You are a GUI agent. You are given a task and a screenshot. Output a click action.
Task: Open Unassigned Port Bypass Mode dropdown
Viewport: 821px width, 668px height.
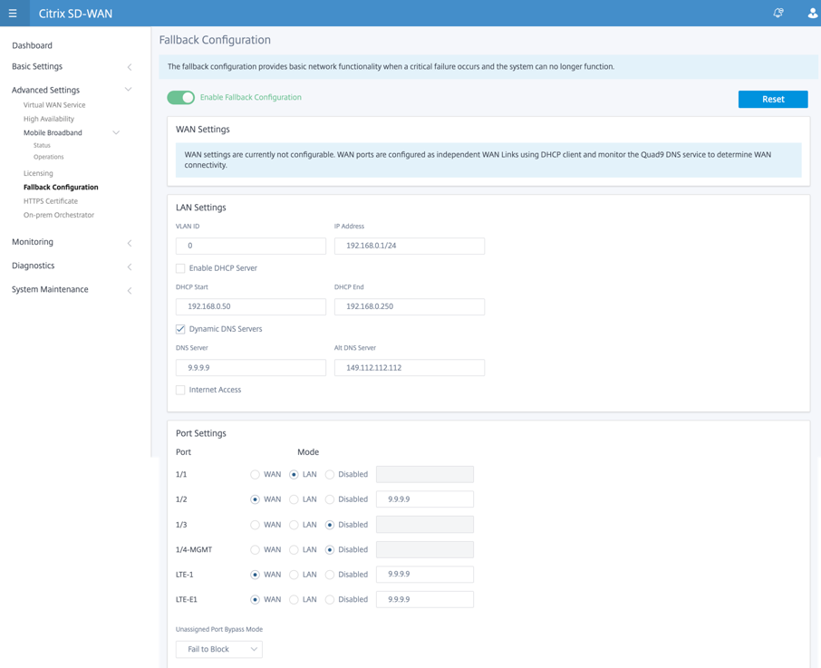pyautogui.click(x=219, y=649)
